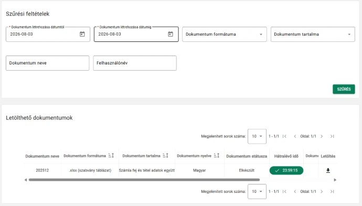Click the Letölthető dokumentumok heading
The width and height of the screenshot is (362, 206).
pos(39,117)
